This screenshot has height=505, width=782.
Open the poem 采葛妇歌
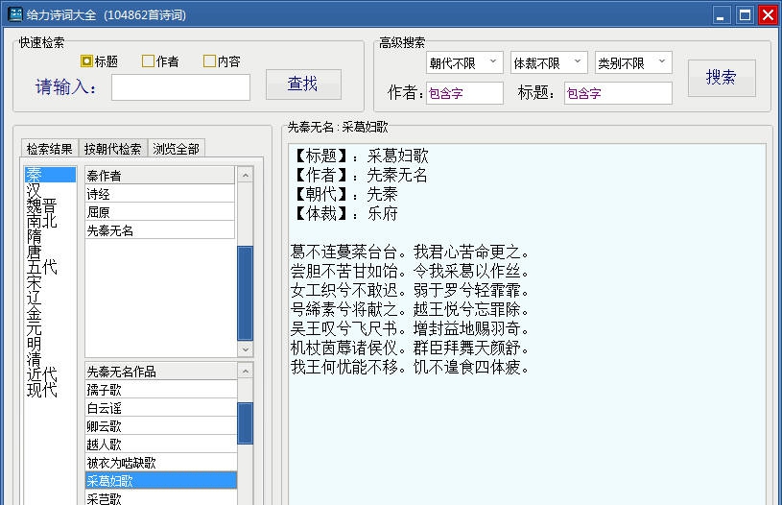pyautogui.click(x=160, y=481)
